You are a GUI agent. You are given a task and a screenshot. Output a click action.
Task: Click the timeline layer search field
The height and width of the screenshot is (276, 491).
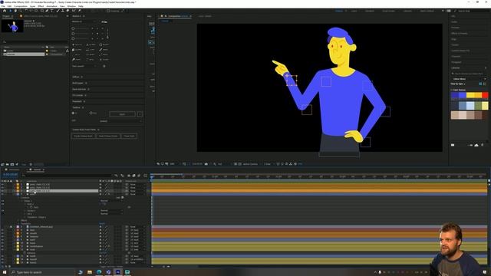(x=67, y=176)
